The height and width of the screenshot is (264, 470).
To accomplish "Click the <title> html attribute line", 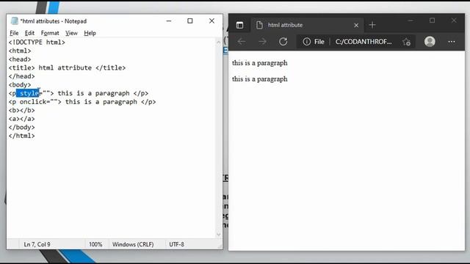I will click(67, 67).
